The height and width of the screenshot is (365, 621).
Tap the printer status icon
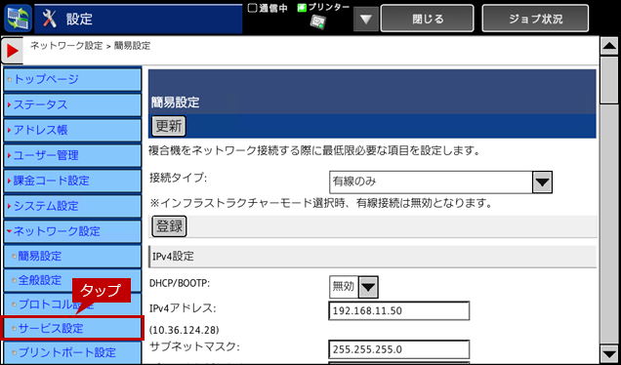coord(317,21)
